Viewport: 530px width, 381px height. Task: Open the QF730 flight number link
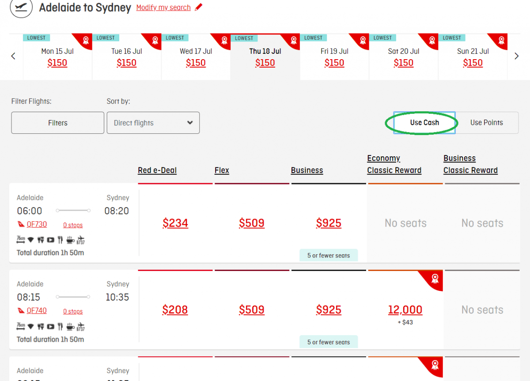pyautogui.click(x=37, y=224)
